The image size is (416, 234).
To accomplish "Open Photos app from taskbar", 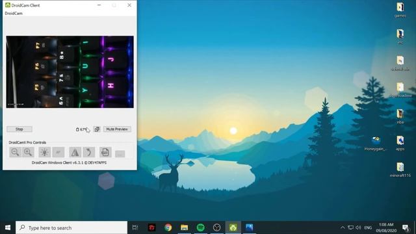I will pos(250,227).
